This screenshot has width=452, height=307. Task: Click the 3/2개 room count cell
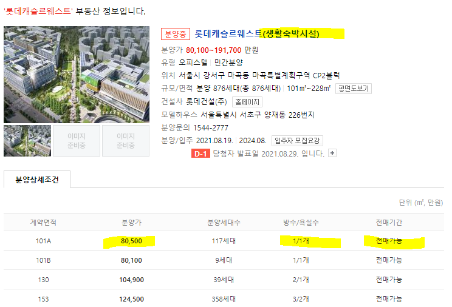pos(301,299)
